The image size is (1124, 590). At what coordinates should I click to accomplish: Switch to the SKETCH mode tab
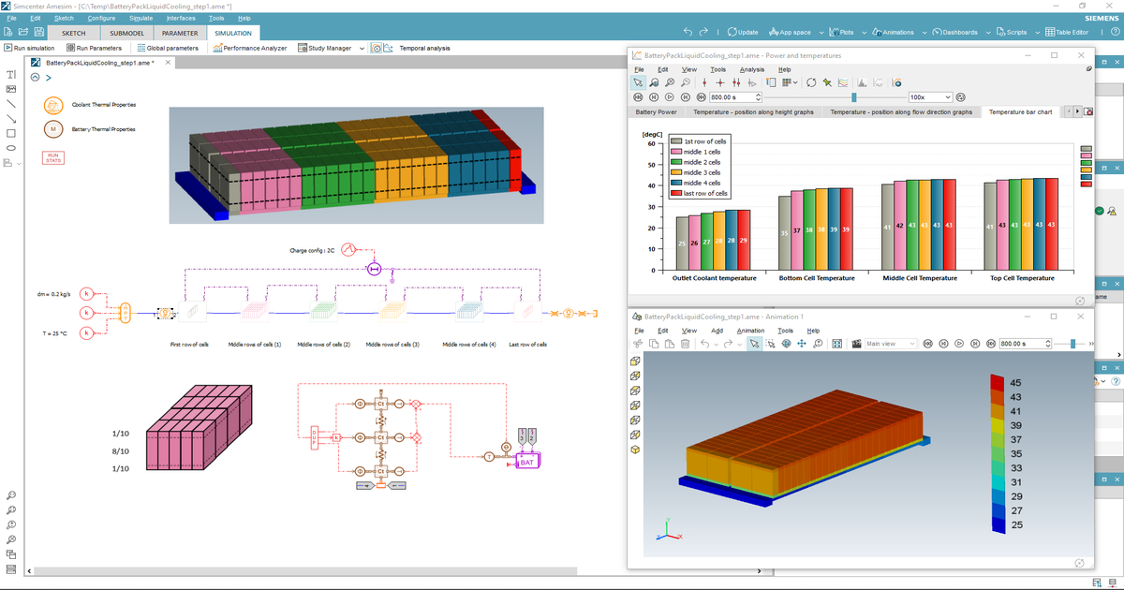click(x=73, y=34)
